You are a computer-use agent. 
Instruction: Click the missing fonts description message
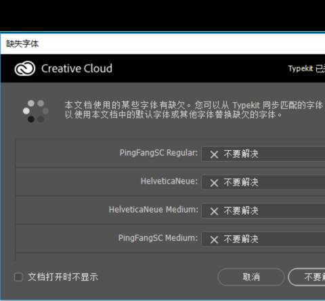[x=194, y=110]
